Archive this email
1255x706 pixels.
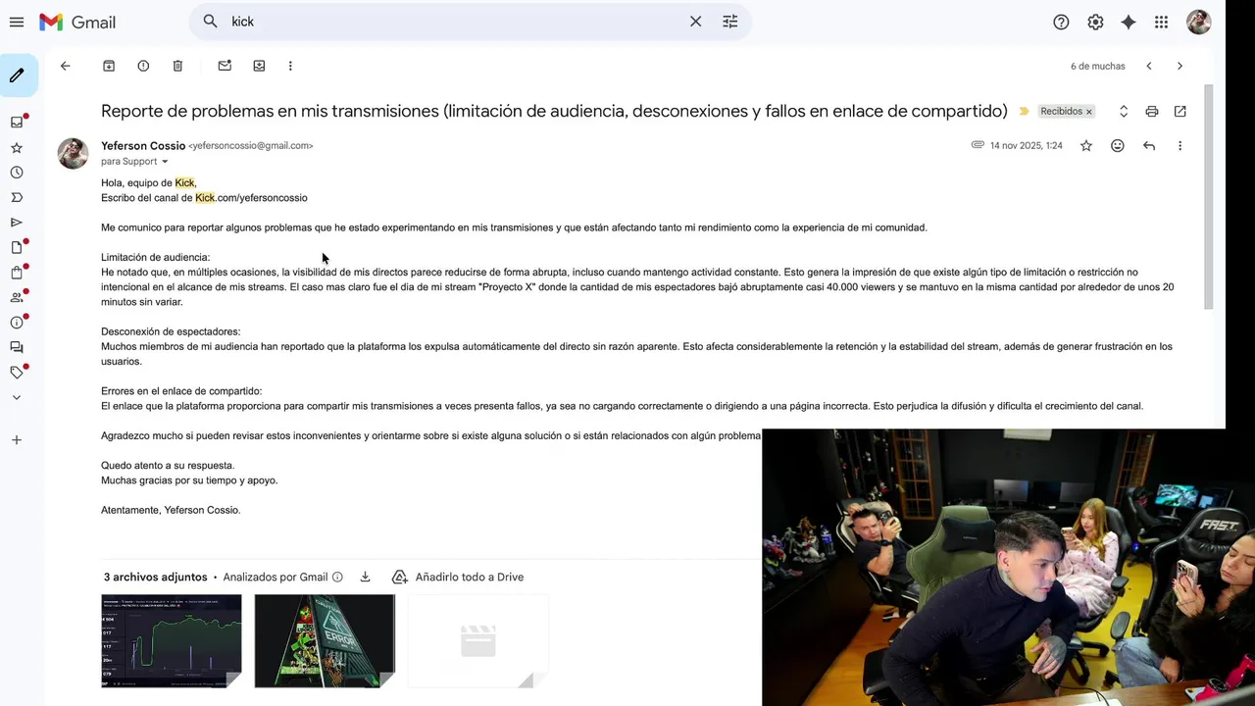pos(109,66)
